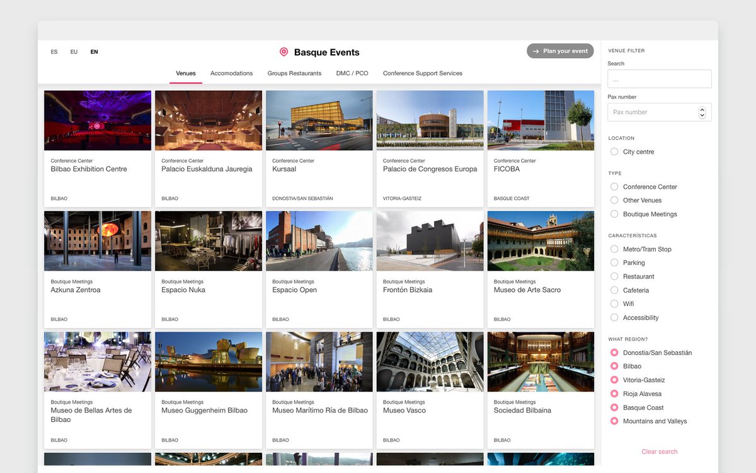Click the Museo Guggenheim Bilbao title
This screenshot has width=756, height=473.
[205, 411]
